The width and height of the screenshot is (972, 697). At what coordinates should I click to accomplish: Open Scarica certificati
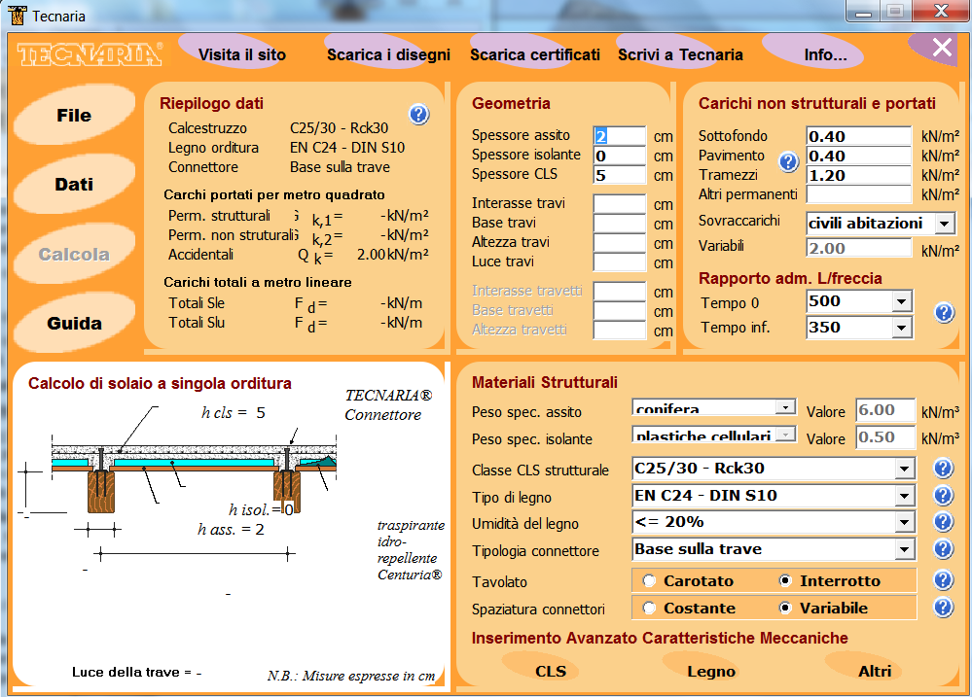pyautogui.click(x=535, y=54)
